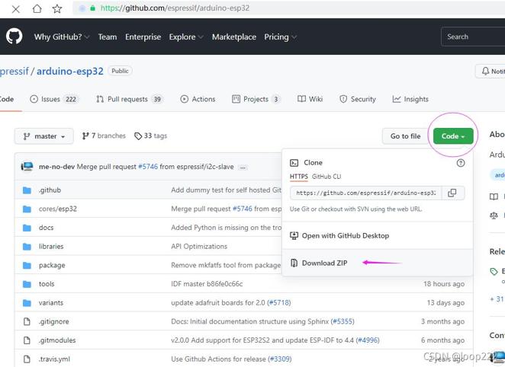This screenshot has height=367, width=505.
Task: Click the package folder icon
Action: pos(27,266)
